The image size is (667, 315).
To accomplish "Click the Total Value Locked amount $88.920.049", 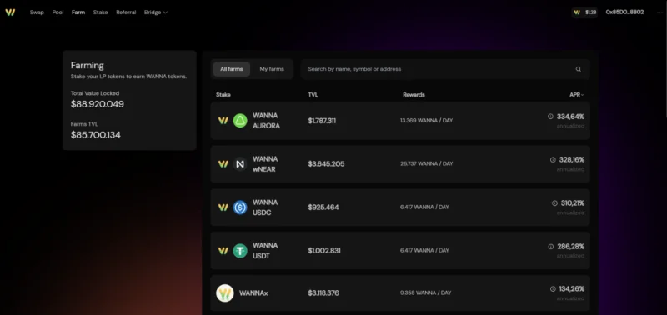I will [x=98, y=104].
